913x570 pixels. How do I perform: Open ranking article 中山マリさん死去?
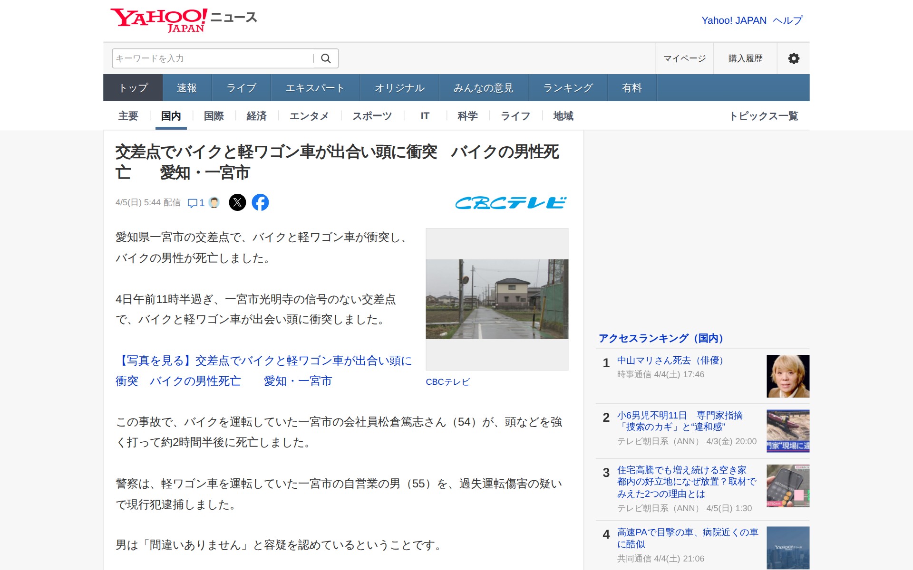coord(670,361)
